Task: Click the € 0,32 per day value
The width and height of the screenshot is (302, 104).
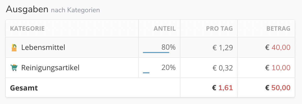Action: pyautogui.click(x=223, y=68)
